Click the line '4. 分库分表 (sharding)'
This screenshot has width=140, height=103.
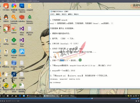point(64,43)
